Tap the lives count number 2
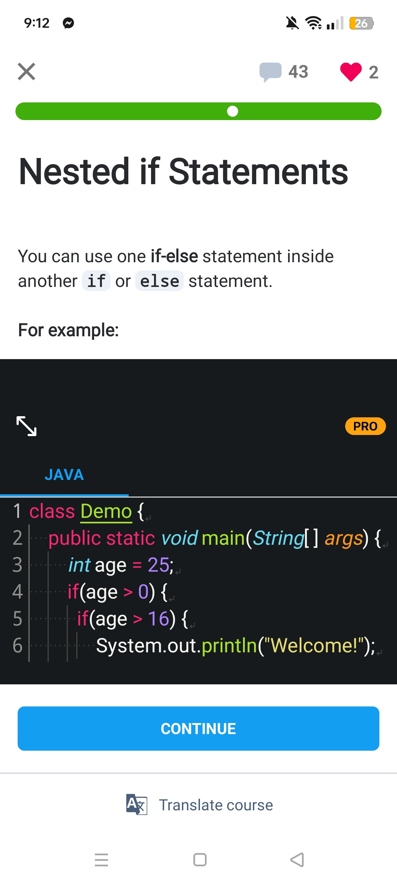The image size is (397, 884). pos(373,72)
